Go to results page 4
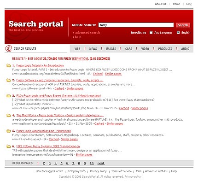The width and height of the screenshot is (198, 181). [56, 163]
